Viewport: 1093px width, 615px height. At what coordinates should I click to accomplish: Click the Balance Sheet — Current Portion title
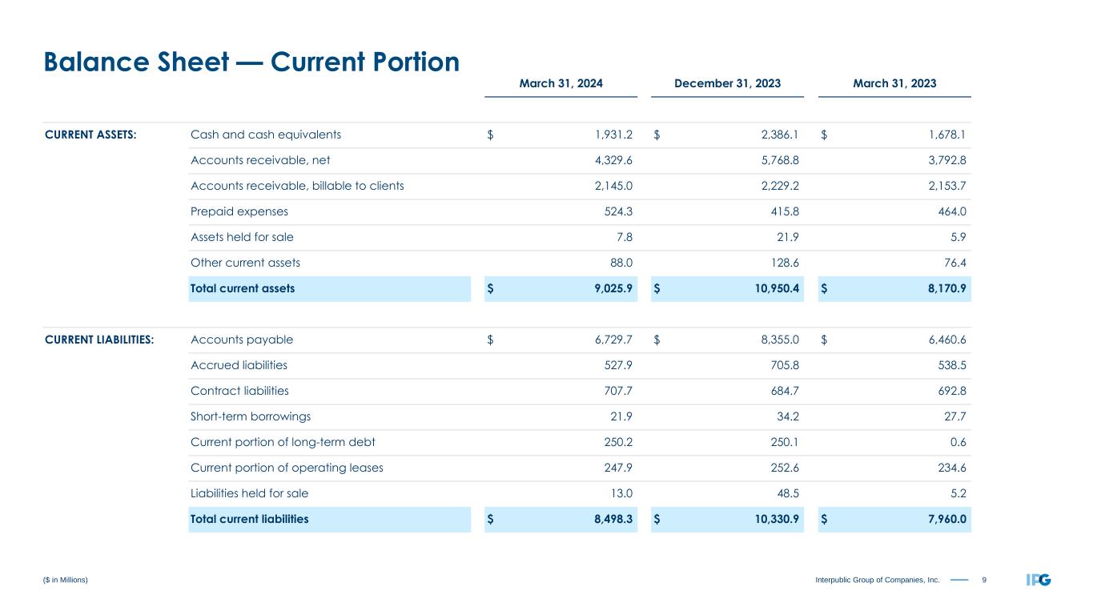(x=251, y=61)
